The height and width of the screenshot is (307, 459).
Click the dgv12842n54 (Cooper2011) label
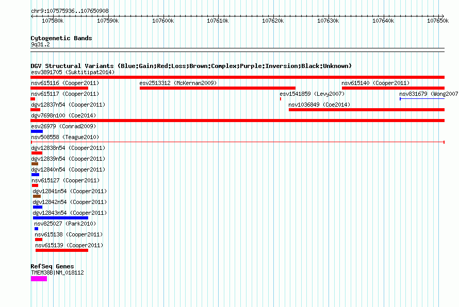70,202
